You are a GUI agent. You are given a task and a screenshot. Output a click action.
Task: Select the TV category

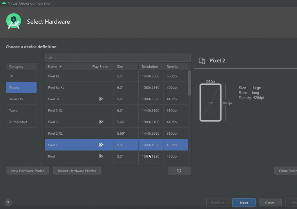[21, 76]
